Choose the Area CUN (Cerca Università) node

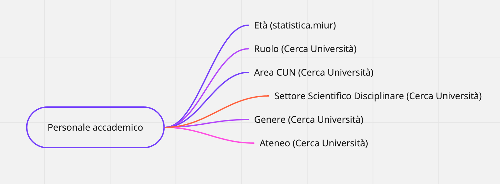coord(314,73)
